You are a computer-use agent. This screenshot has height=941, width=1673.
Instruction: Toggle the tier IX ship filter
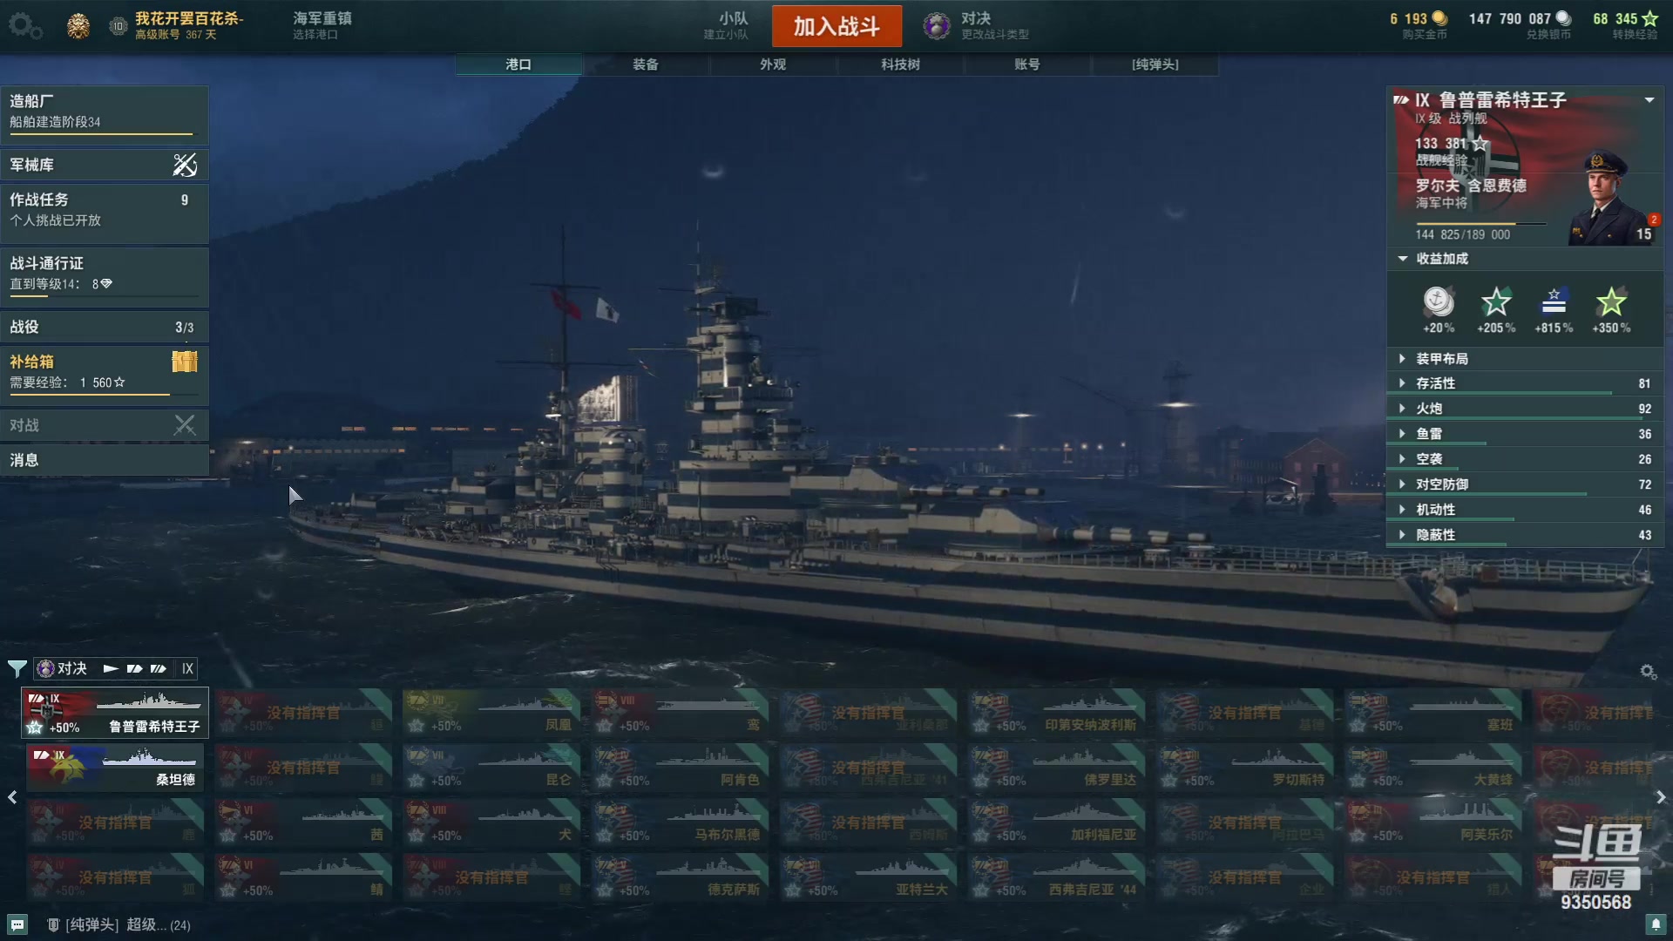click(187, 668)
